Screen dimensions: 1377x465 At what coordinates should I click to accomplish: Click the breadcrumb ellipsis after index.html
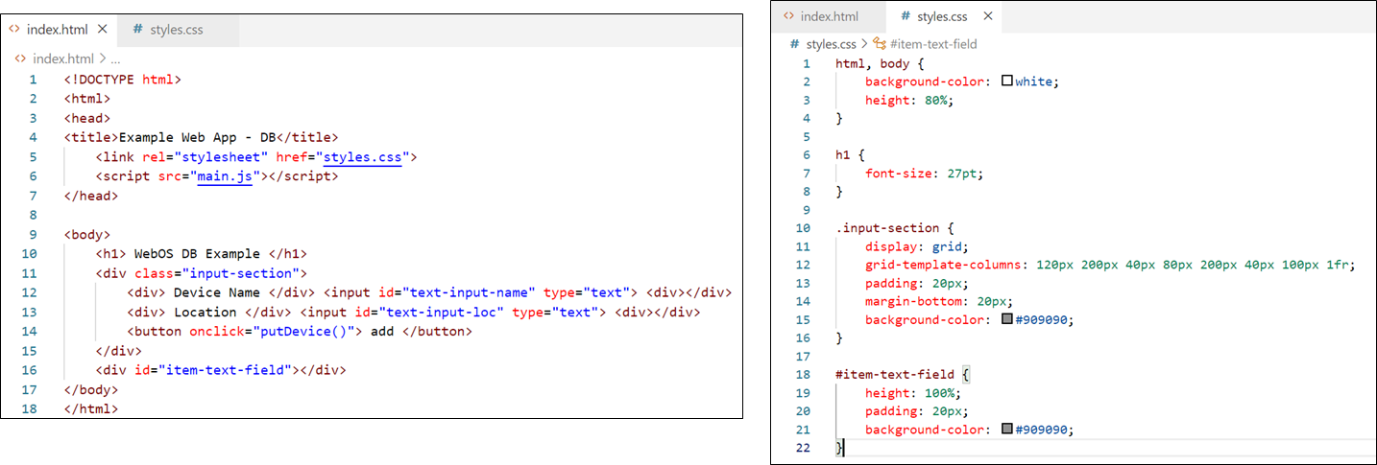coord(115,58)
